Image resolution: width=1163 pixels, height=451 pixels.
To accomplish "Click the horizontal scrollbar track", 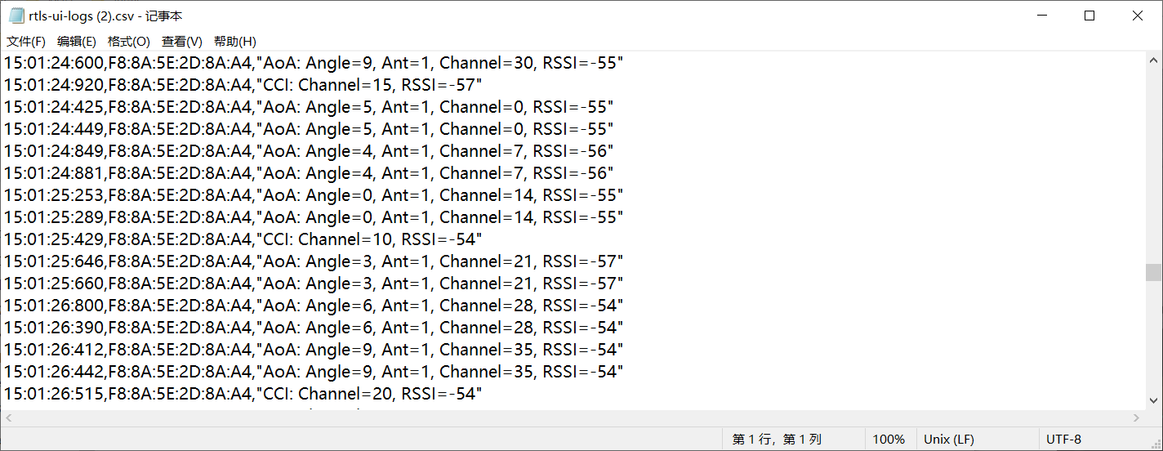I will coord(572,418).
